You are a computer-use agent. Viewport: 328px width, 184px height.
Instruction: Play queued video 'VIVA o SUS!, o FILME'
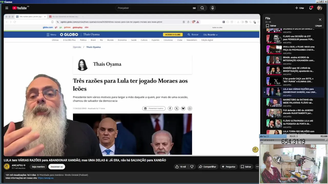(x=294, y=50)
